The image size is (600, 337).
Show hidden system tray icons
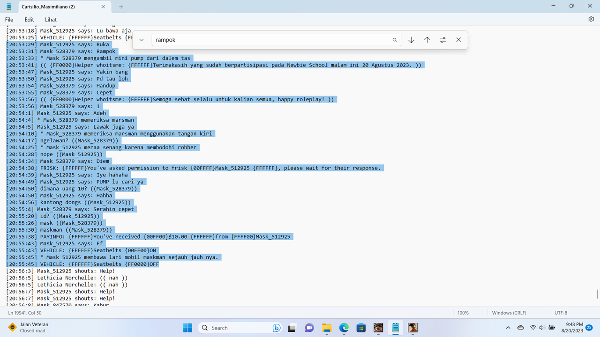point(508,328)
